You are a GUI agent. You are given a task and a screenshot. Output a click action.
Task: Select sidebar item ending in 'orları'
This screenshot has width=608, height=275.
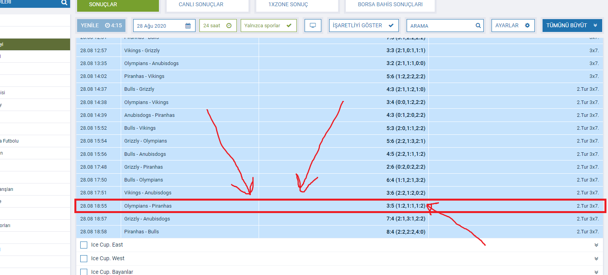[x=35, y=226]
